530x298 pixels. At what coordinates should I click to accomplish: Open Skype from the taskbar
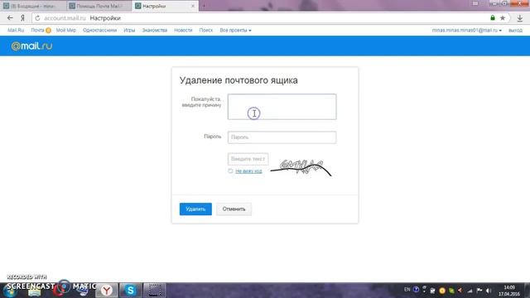pos(131,291)
